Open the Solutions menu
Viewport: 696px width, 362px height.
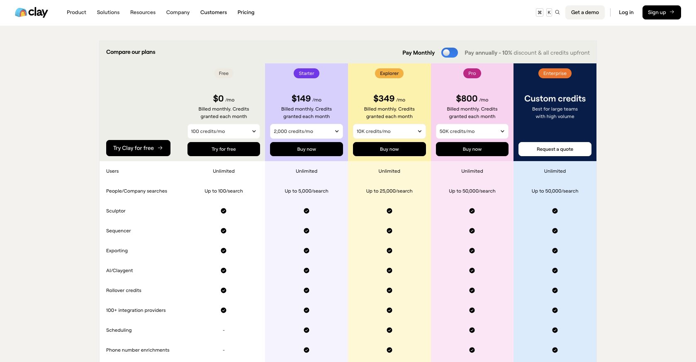pos(108,12)
